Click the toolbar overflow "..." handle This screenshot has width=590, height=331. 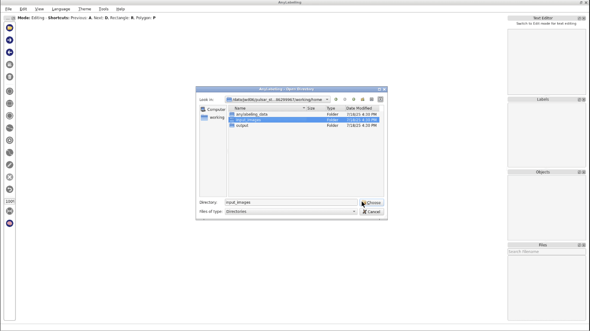[x=7, y=18]
